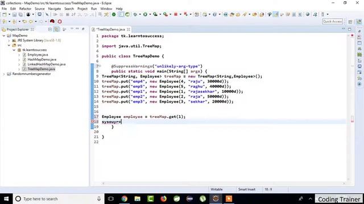Open the Source menu
The height and width of the screenshot is (204, 364).
point(40,9)
